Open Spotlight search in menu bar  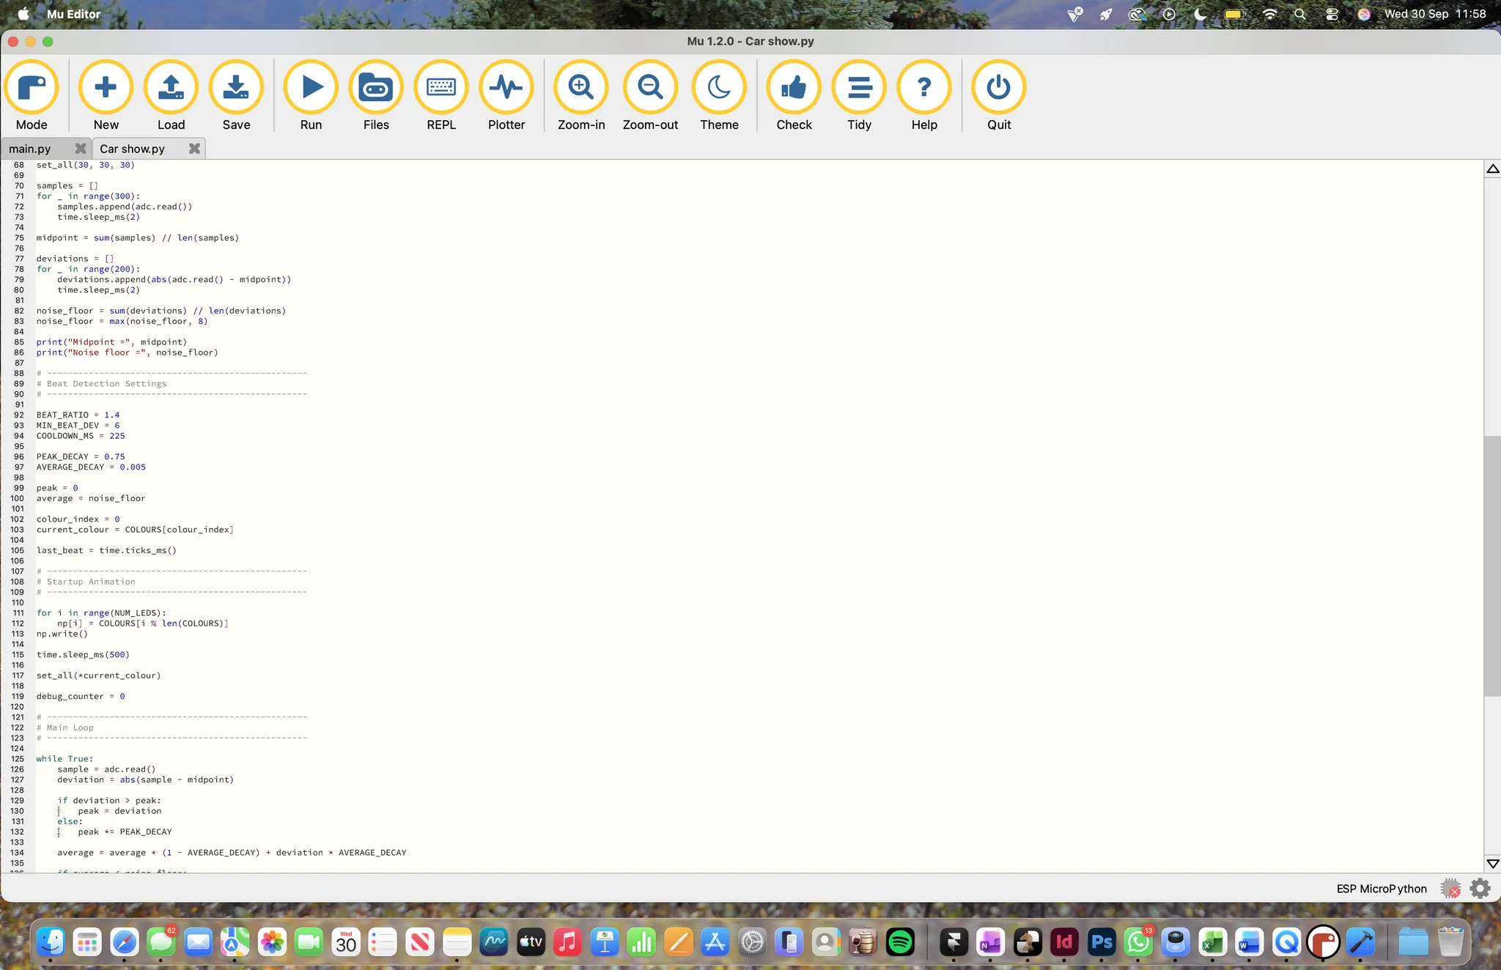[1300, 14]
